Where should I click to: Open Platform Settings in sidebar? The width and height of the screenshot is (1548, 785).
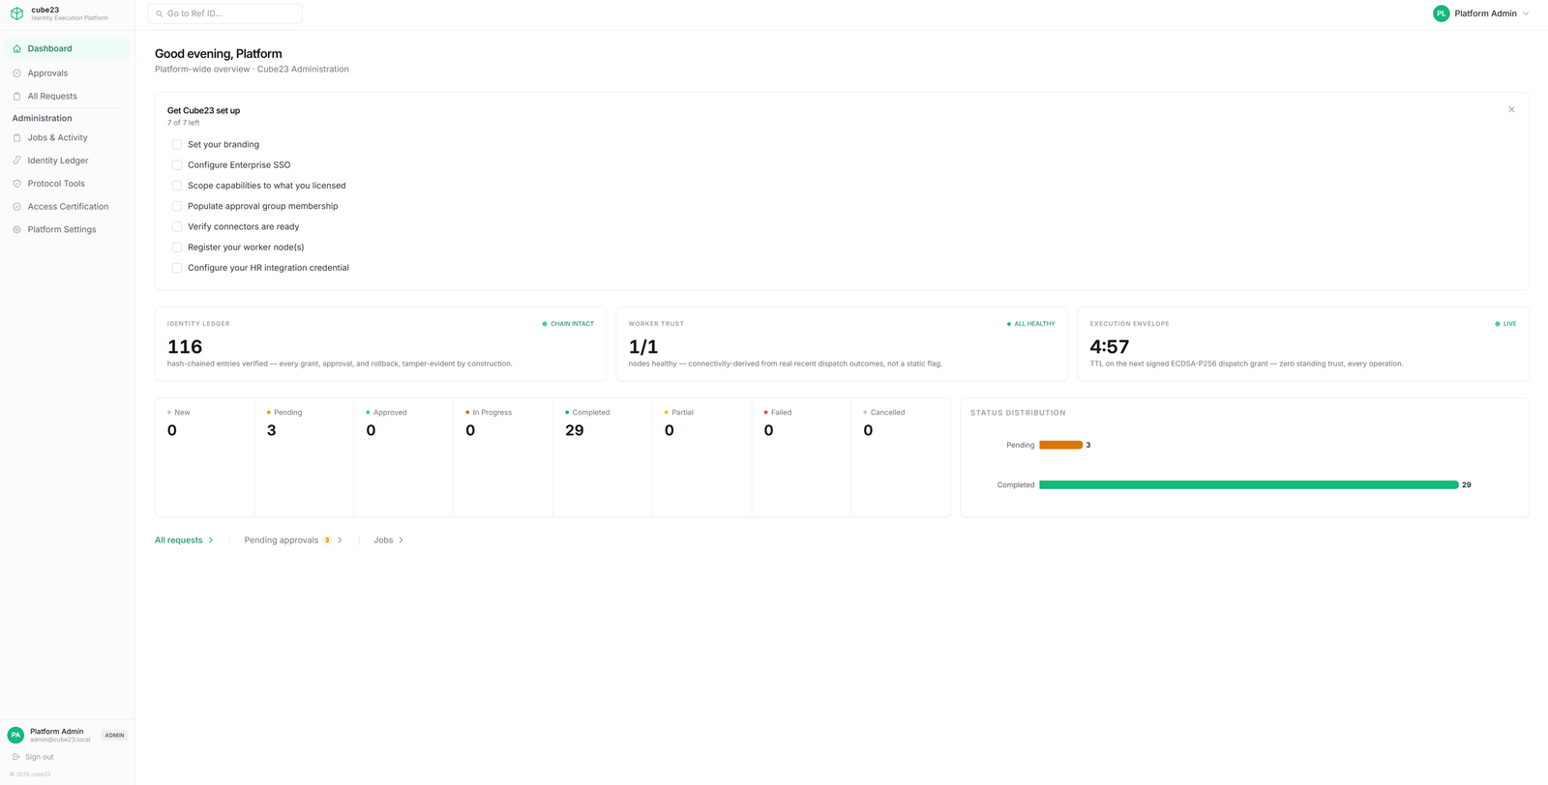pyautogui.click(x=68, y=230)
